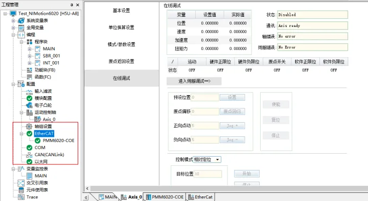
Task: Expand the 系统变量表 node
Action: tap(13, 21)
